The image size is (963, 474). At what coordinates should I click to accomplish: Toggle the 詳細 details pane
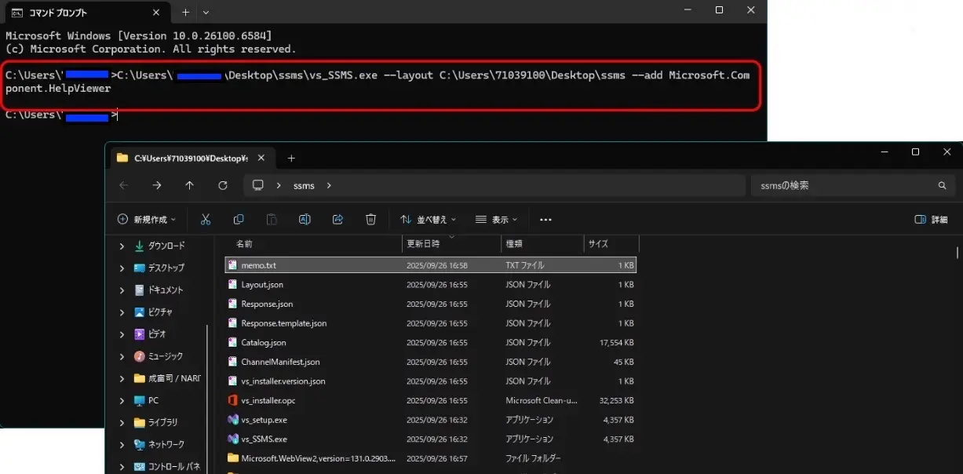pos(931,219)
